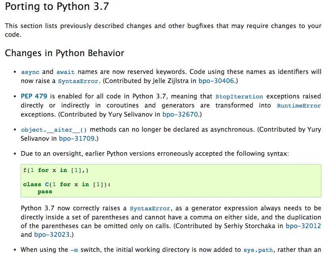Open issue link bpo-31709

77,138
